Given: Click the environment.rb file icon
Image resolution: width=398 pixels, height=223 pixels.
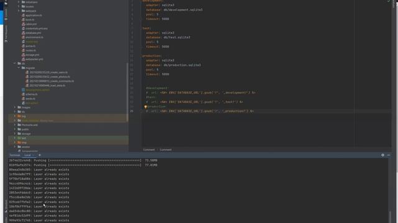Looking at the screenshot, I should 24,37.
